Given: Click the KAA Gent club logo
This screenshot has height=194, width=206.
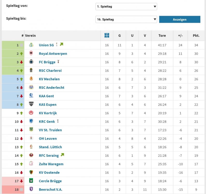Looking at the screenshot, I should [x=31, y=96].
